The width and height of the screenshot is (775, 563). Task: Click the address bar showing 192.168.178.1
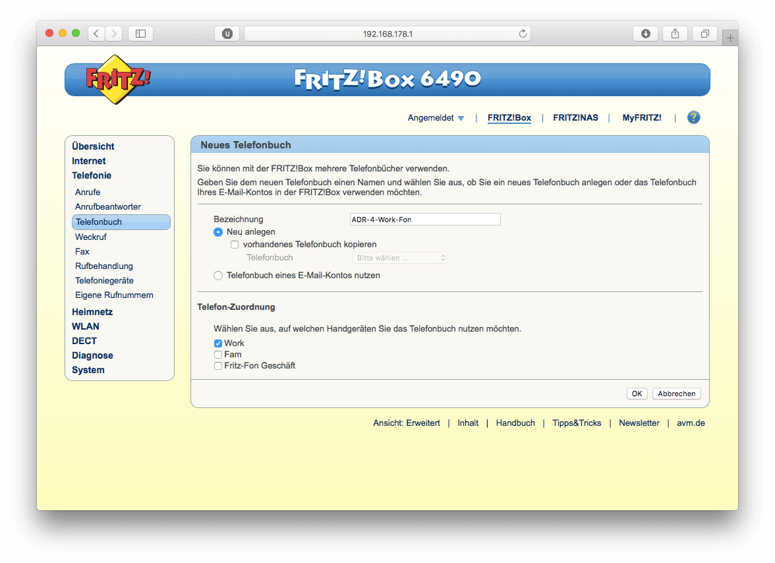click(x=387, y=34)
